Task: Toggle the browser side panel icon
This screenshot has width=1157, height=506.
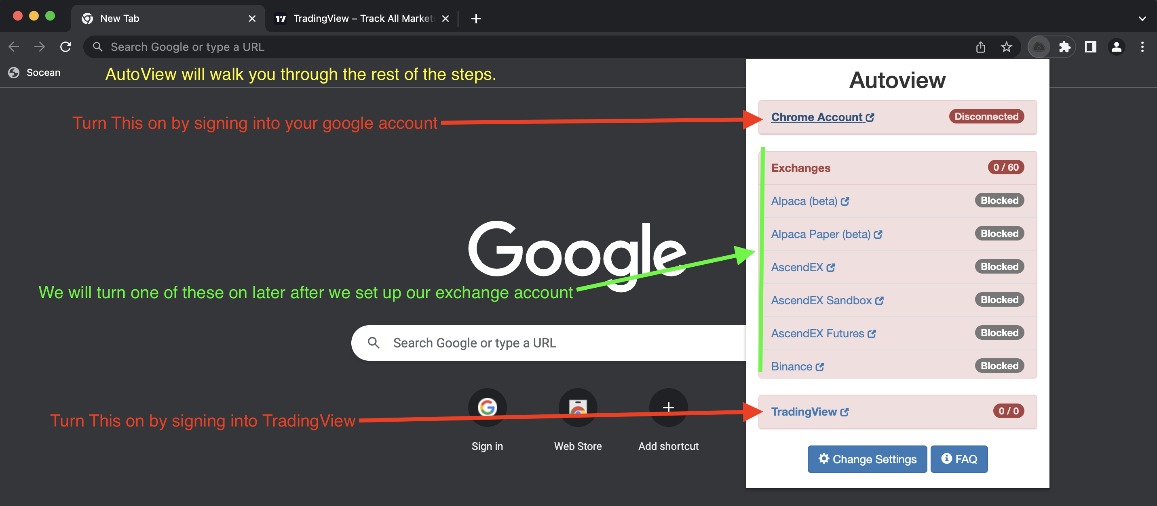Action: (1091, 47)
